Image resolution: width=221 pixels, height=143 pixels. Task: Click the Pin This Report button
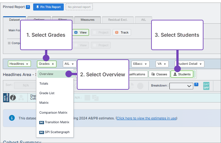48,7
